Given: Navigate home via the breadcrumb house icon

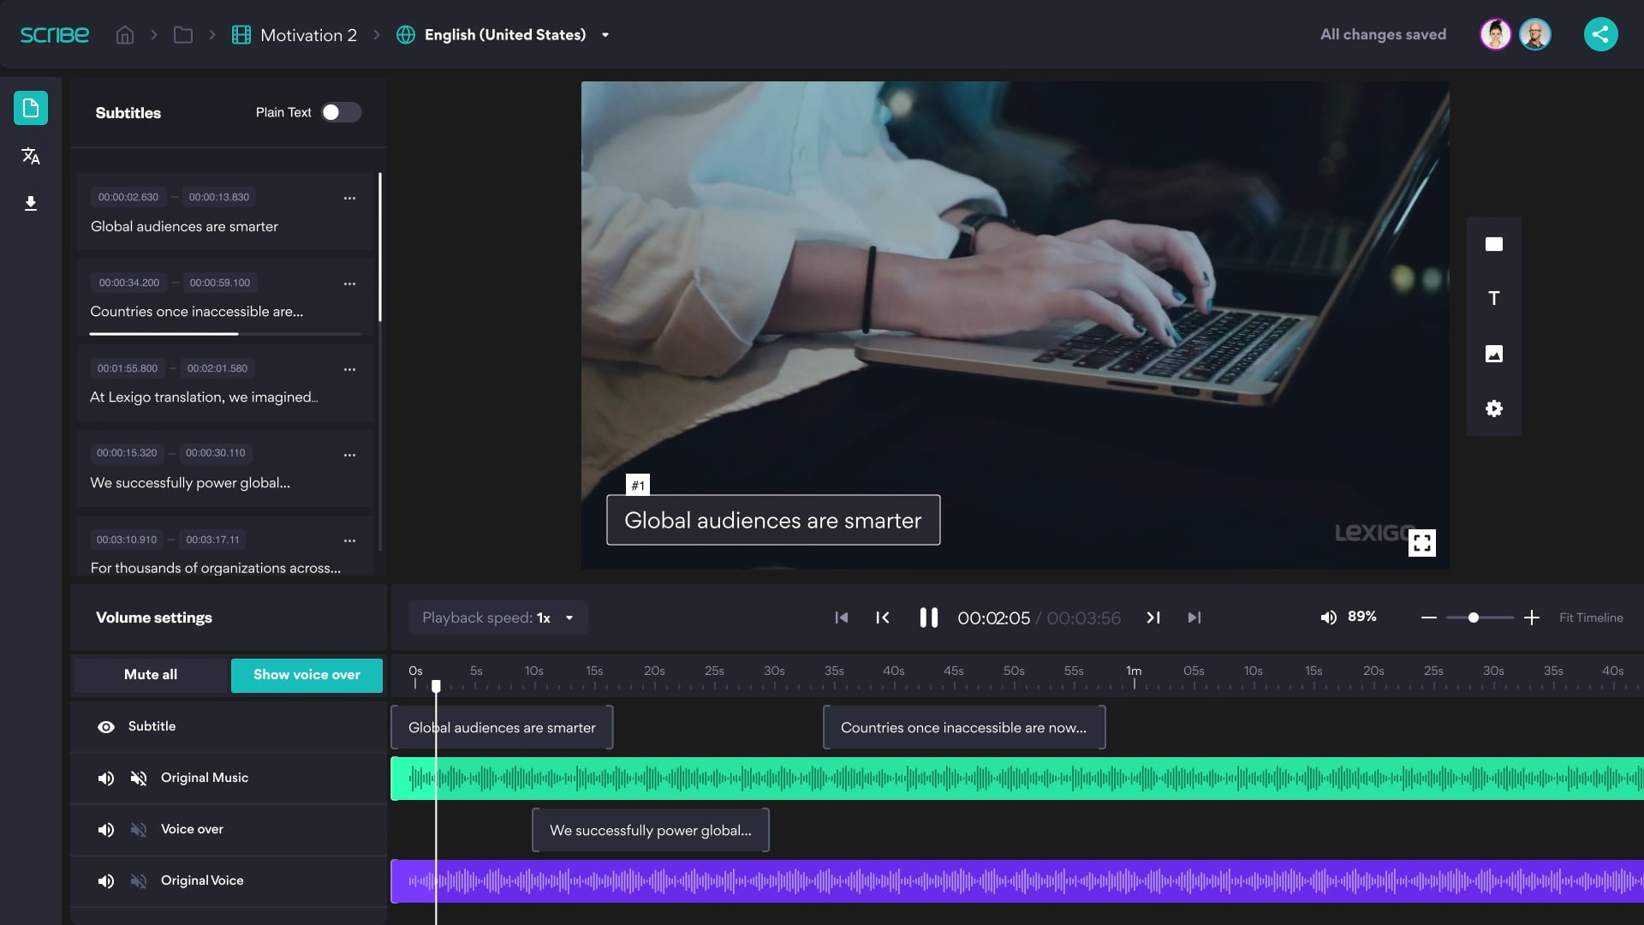Looking at the screenshot, I should tap(124, 34).
